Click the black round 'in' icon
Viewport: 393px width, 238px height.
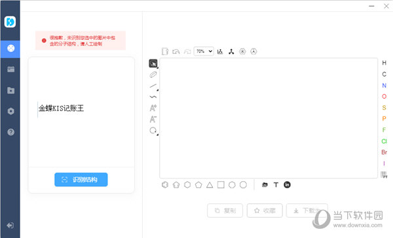tap(287, 184)
